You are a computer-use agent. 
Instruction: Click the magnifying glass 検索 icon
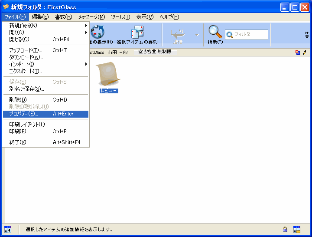[x=215, y=32]
